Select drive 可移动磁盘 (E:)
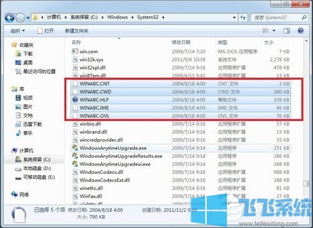The width and height of the screenshot is (313, 228). [39, 177]
